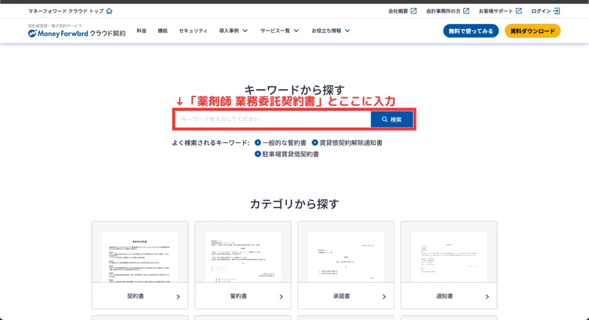Viewport: 589px width, 320px height.
Task: Open お客様サポート external link
Action: [x=500, y=11]
